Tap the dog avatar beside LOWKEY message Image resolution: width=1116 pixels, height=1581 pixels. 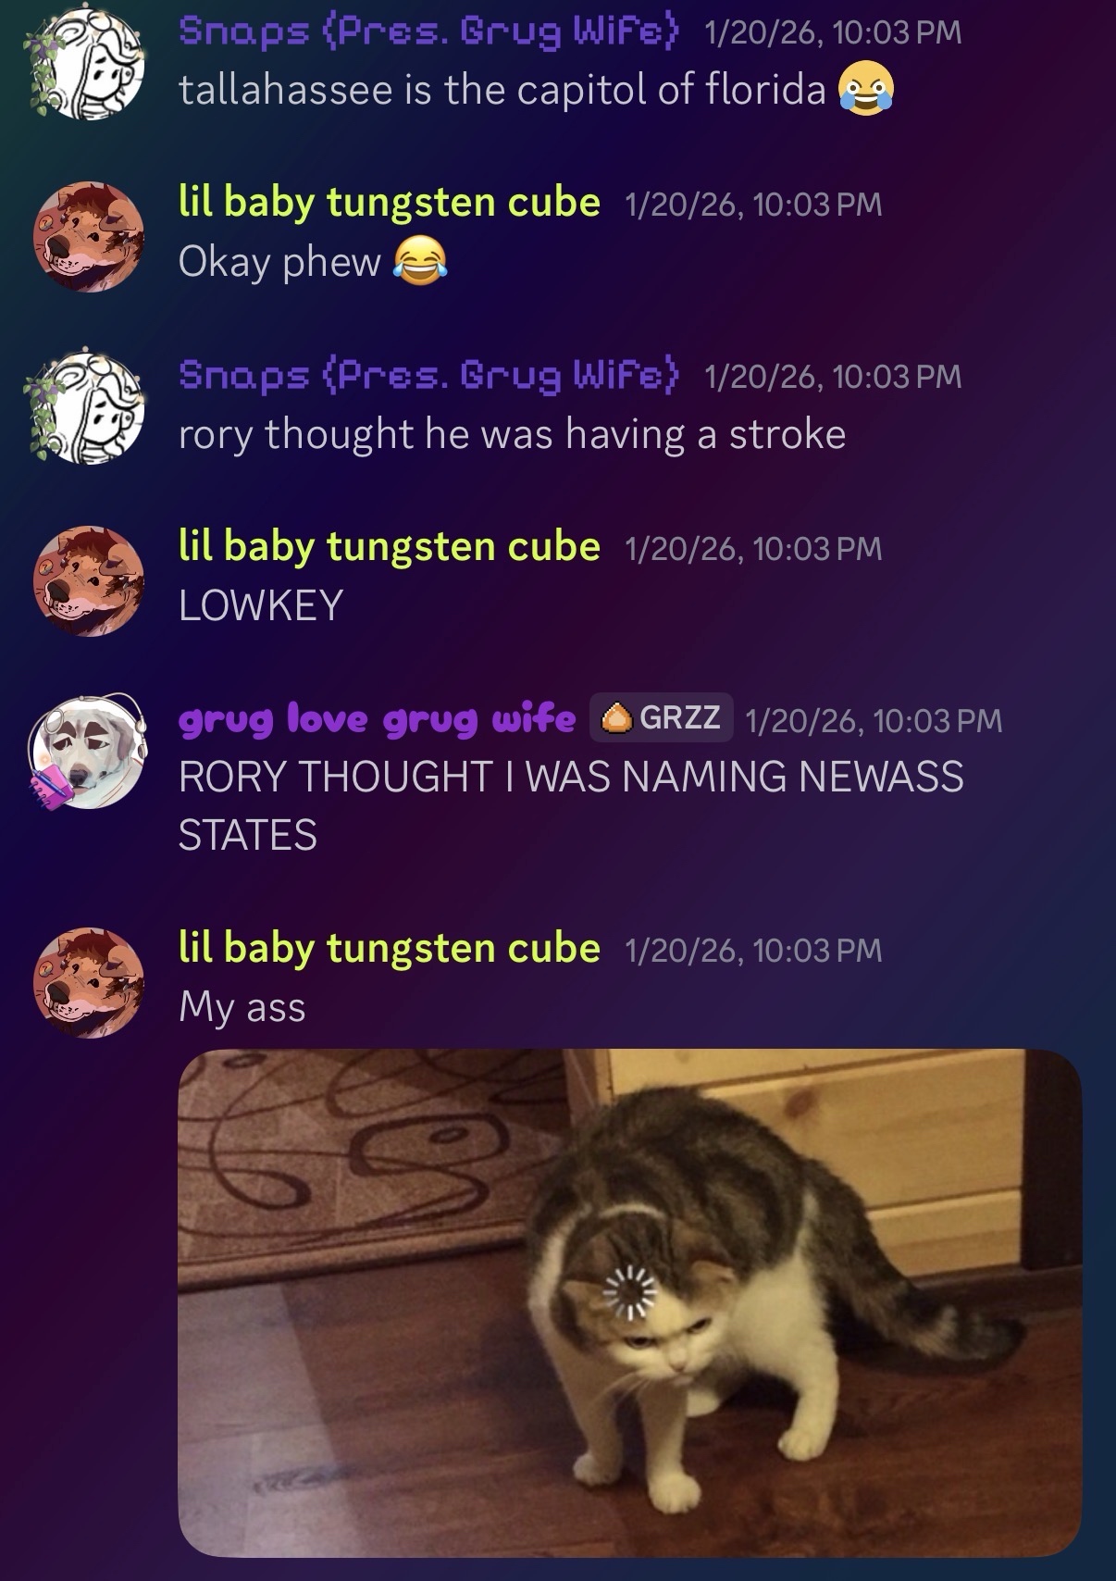pyautogui.click(x=89, y=580)
